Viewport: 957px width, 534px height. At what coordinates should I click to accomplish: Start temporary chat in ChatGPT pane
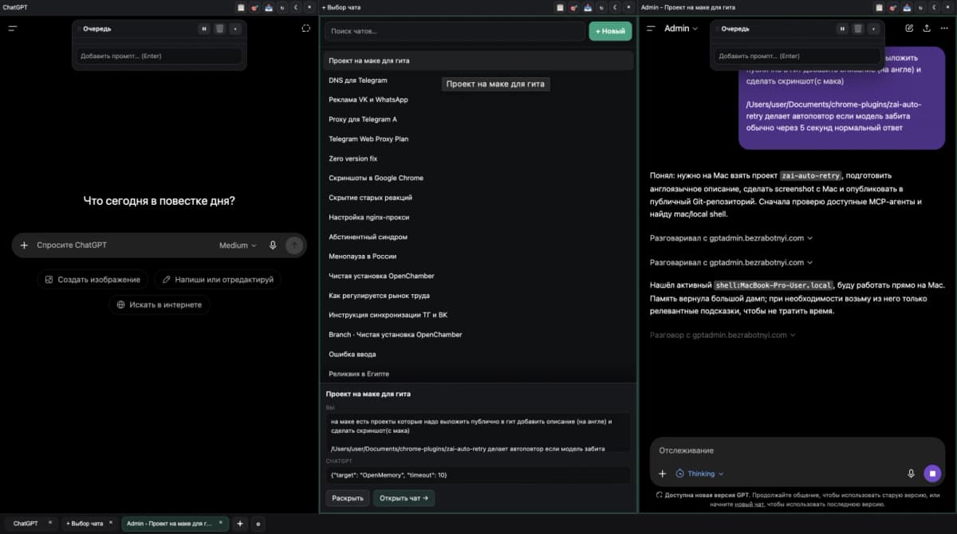[305, 28]
